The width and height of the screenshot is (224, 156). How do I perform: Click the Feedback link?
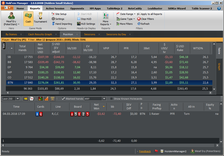145,151
